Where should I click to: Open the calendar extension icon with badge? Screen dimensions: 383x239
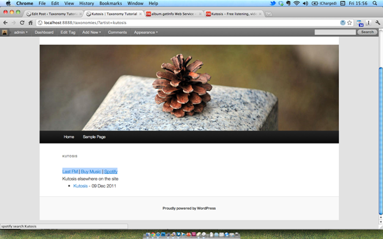(360, 23)
